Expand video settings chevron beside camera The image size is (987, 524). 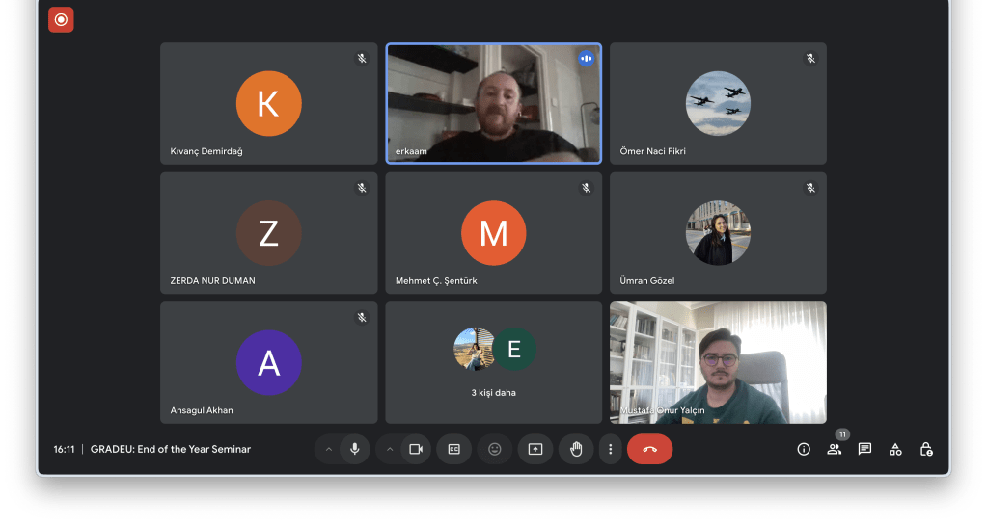(x=390, y=449)
